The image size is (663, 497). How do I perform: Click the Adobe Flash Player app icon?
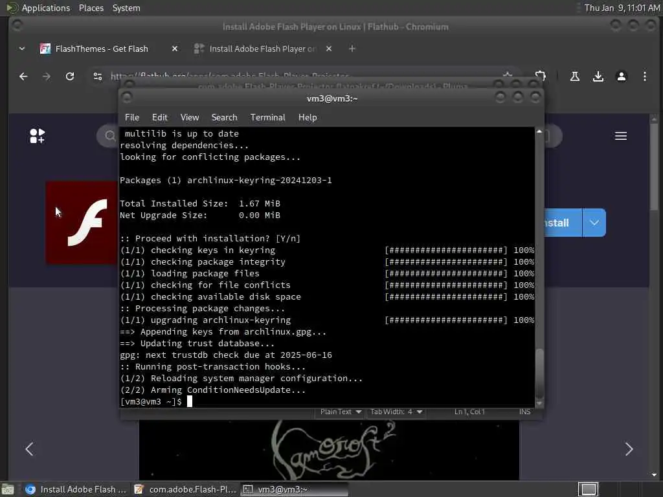click(82, 223)
